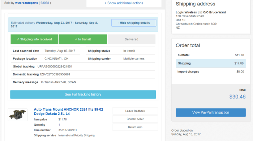Click View PayPal transaction button

211,113
